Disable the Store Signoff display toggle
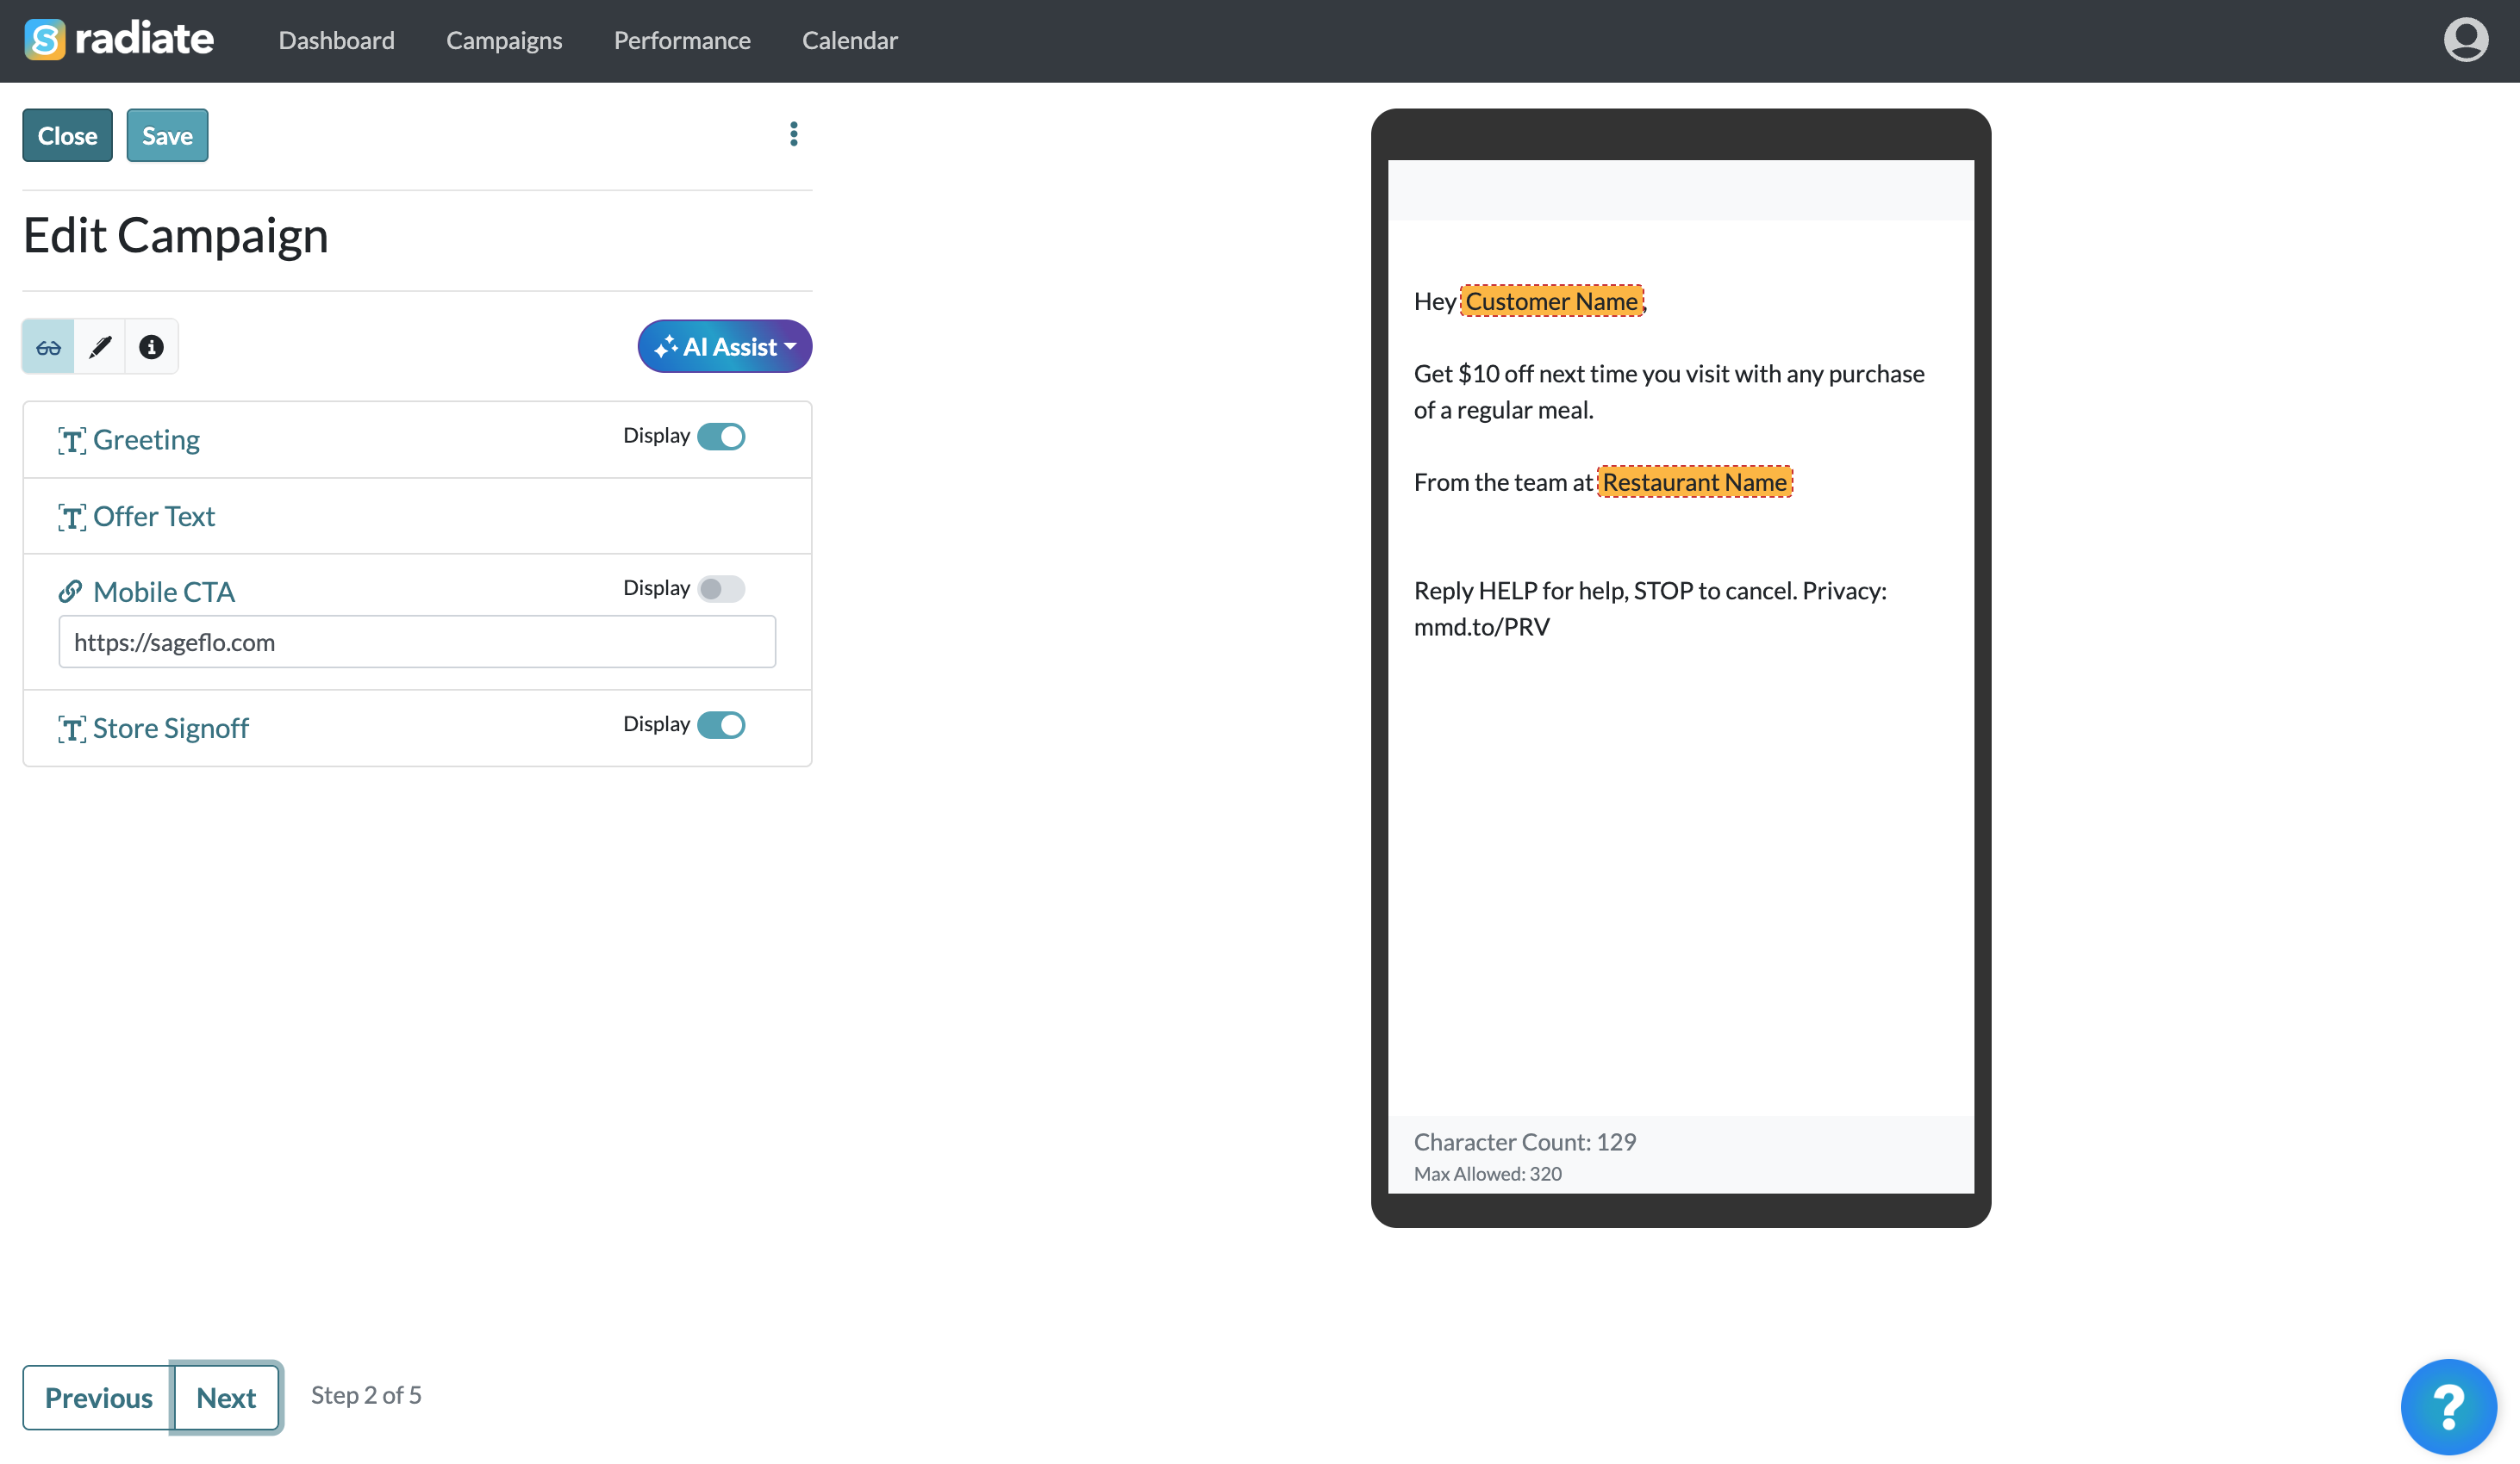 pos(721,724)
